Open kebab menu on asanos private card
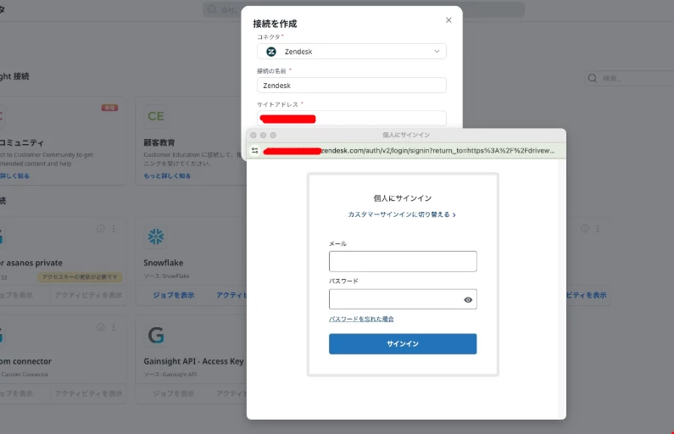 coord(114,229)
